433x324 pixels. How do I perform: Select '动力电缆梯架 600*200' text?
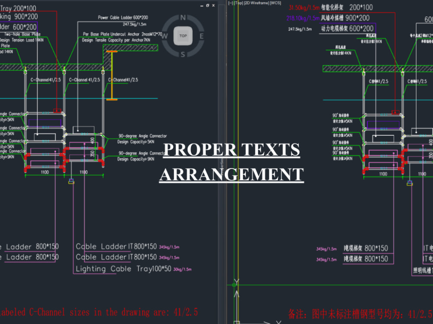[x=347, y=29]
